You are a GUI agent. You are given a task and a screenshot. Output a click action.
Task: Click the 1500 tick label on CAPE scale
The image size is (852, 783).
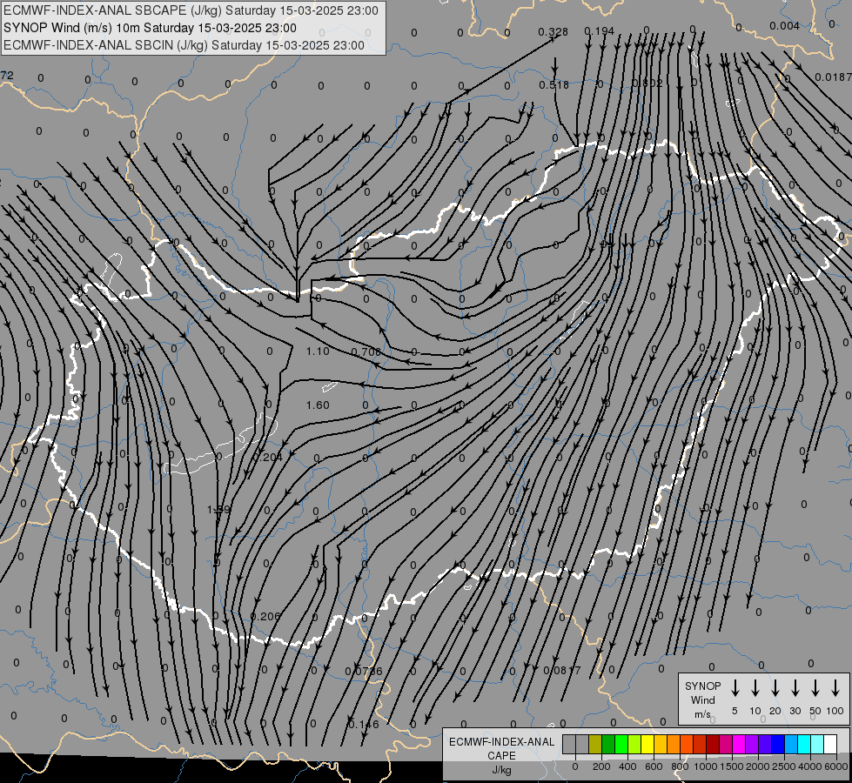(732, 766)
